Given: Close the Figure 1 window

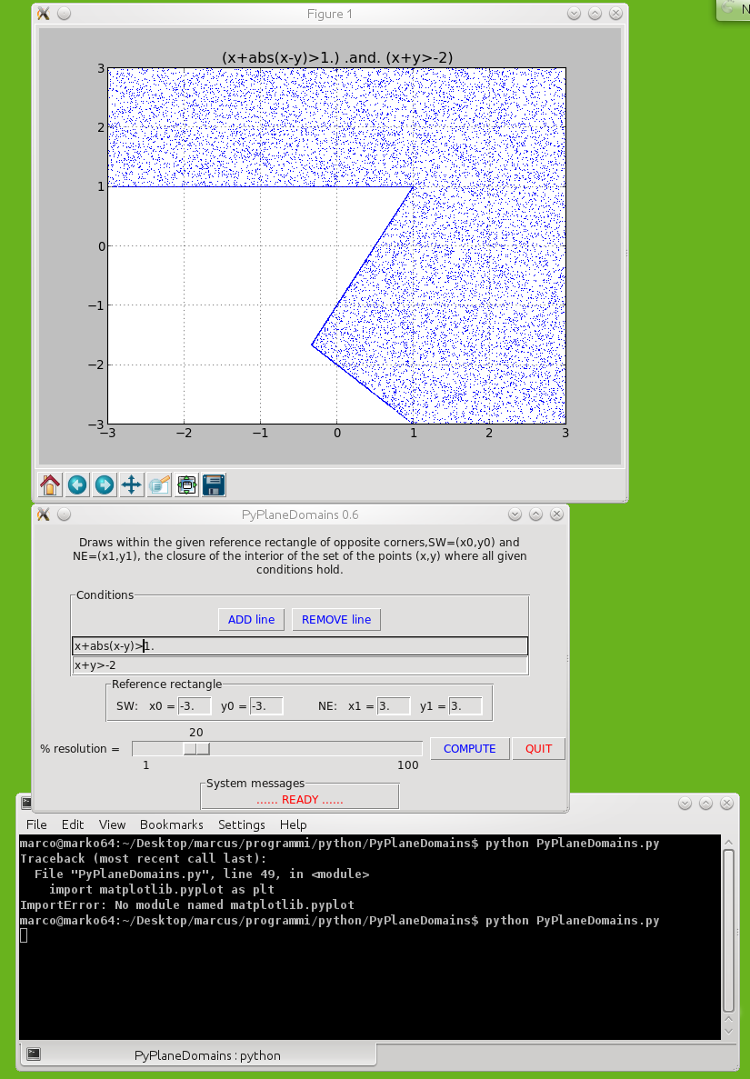Looking at the screenshot, I should coord(615,13).
